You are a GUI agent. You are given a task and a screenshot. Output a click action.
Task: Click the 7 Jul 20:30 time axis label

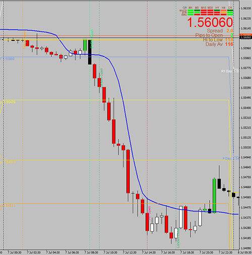(x=206, y=252)
